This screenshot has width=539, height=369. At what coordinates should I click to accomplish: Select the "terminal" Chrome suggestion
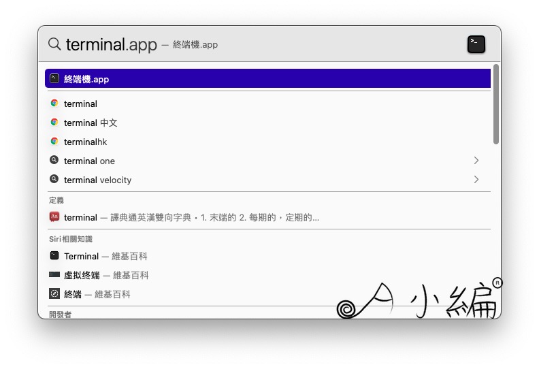[267, 103]
